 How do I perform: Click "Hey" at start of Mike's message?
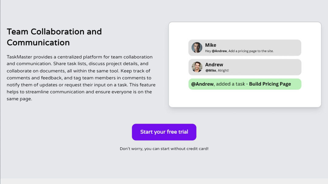tap(208, 51)
